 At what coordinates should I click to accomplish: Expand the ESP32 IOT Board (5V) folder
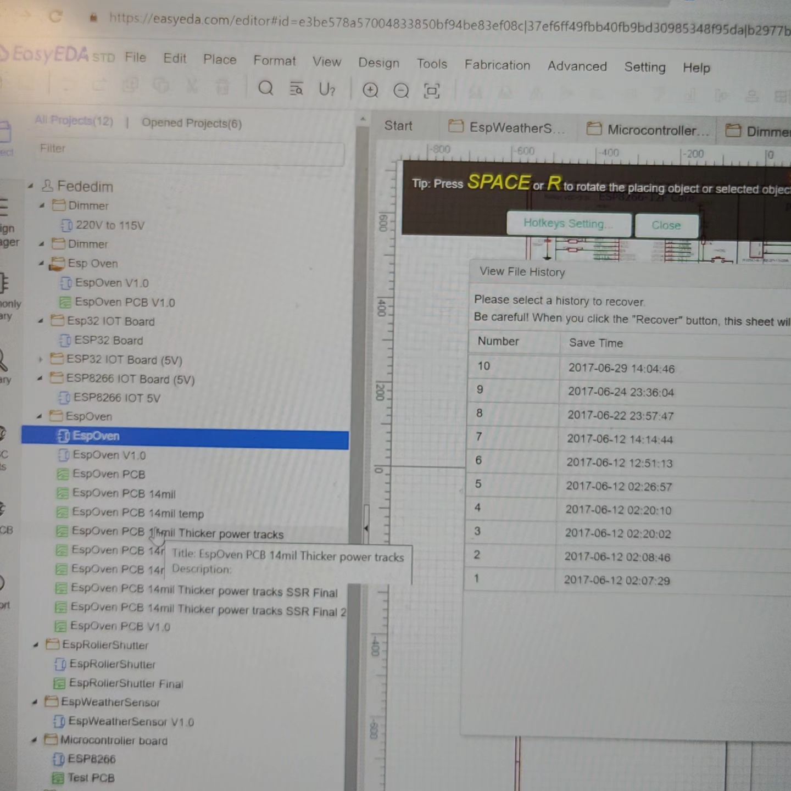40,359
